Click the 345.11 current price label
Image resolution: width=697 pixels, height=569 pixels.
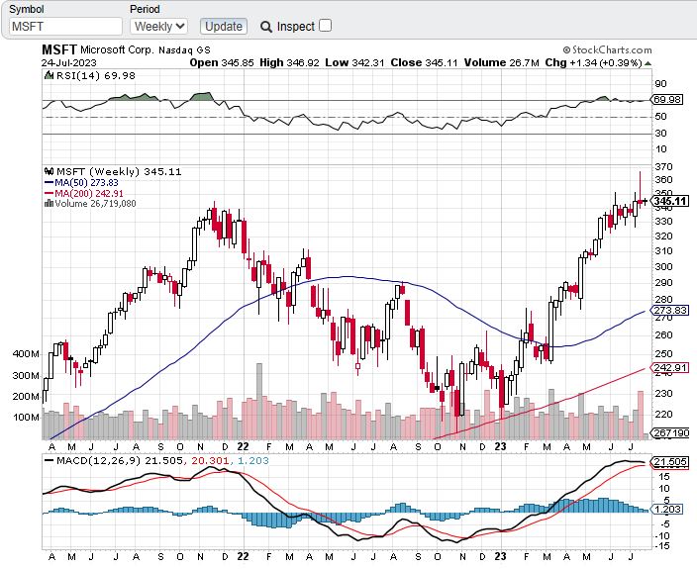pos(670,201)
